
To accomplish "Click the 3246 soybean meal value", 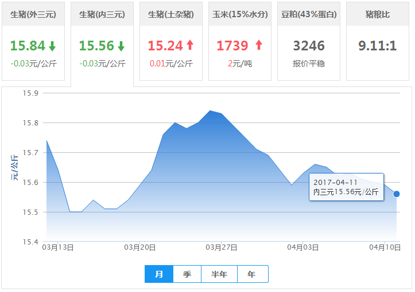I will click(309, 46).
